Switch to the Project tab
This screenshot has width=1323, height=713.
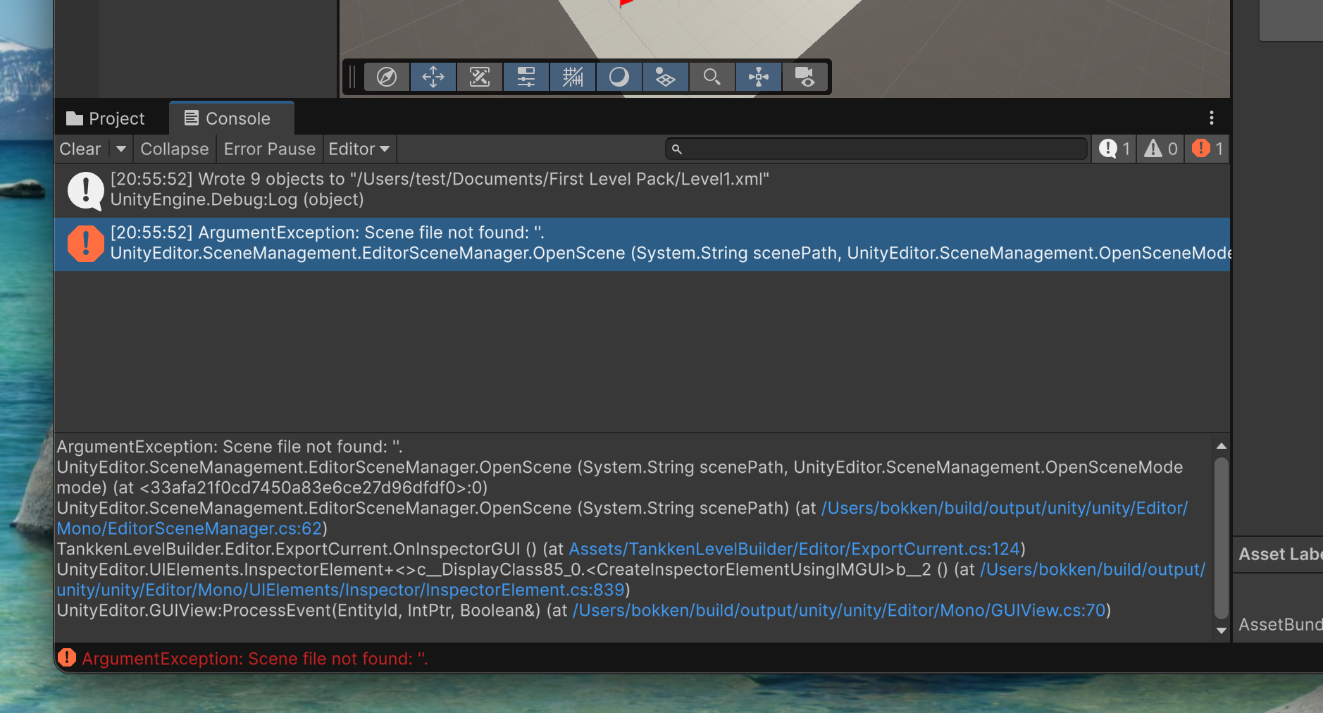point(105,118)
